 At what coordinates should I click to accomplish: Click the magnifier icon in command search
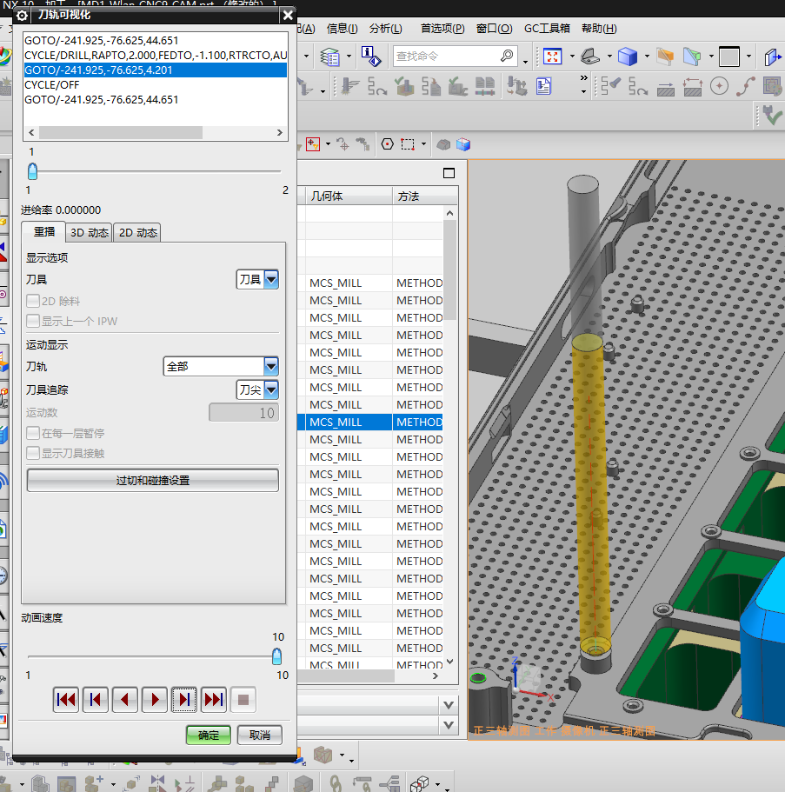508,57
